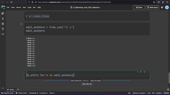Click the Machine: t2.medium status entry
This screenshot has width=170, height=95.
139,93
